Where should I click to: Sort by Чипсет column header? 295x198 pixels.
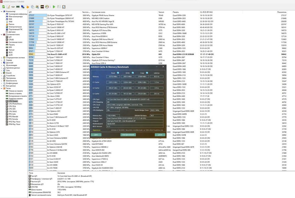pyautogui.click(x=165, y=12)
